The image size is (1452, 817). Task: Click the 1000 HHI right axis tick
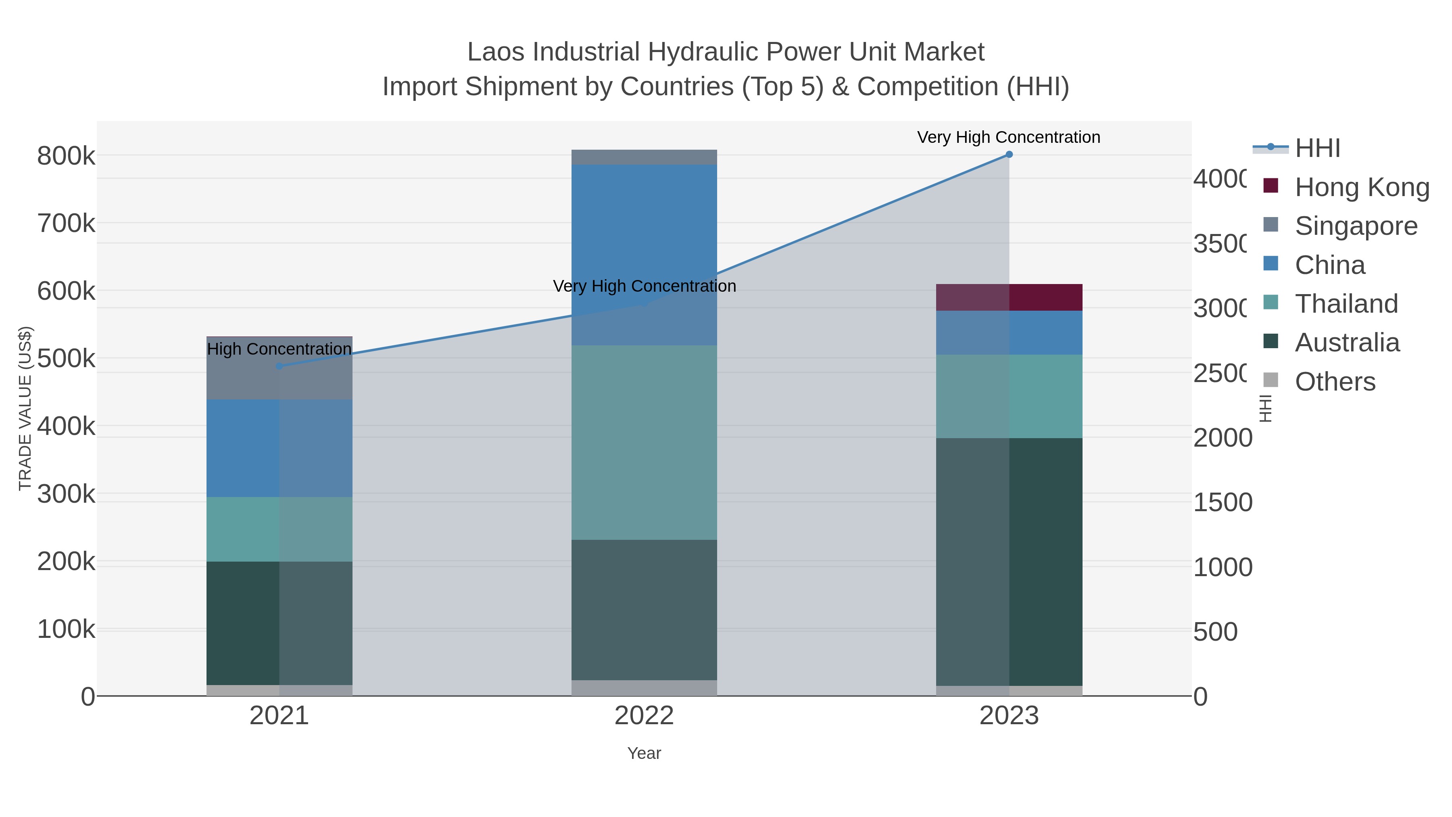point(1223,567)
